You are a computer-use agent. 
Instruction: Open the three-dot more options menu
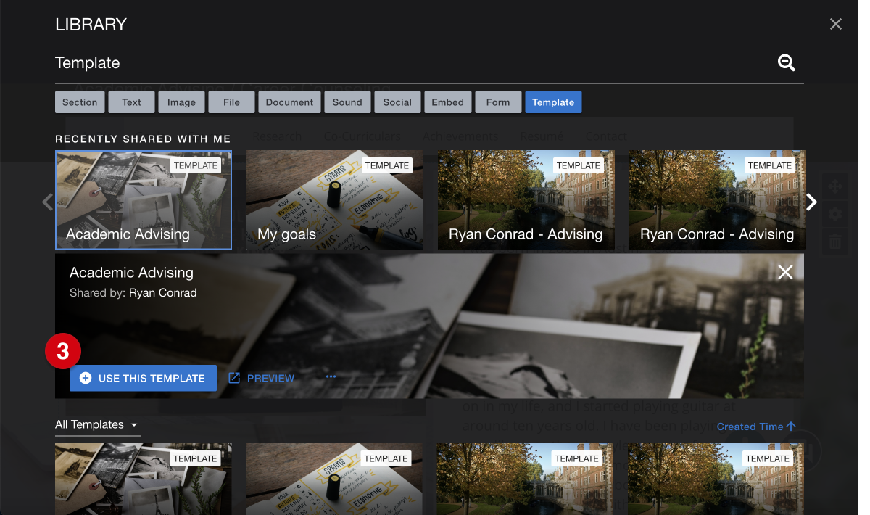(331, 376)
